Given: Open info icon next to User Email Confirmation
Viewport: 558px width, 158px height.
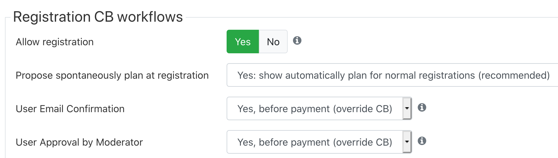Looking at the screenshot, I should [422, 108].
